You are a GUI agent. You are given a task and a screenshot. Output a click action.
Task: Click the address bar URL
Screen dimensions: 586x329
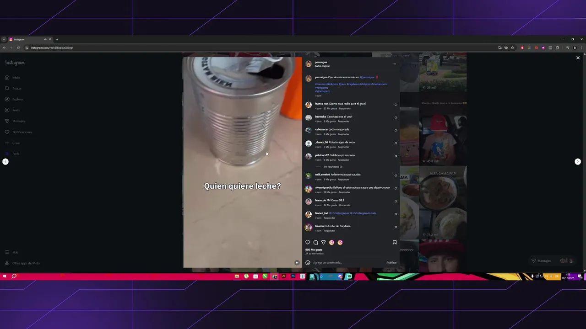[x=52, y=48]
